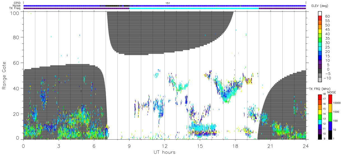Click ELEV legend value 30
This screenshot has width=344, height=158.
click(327, 43)
